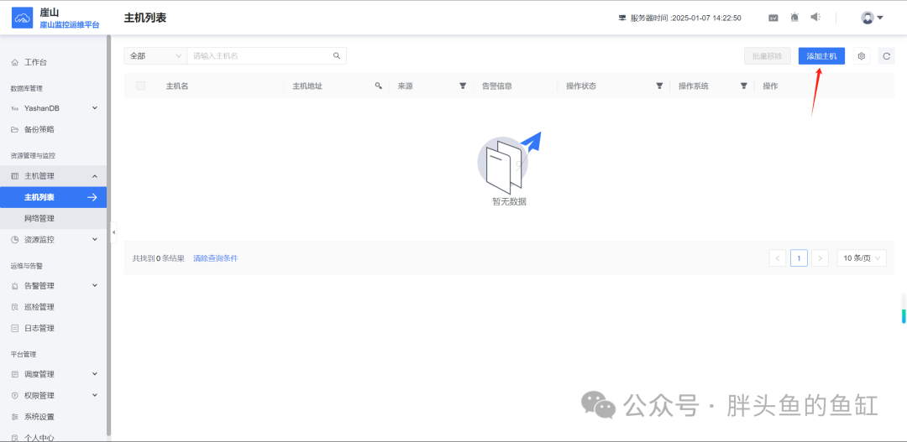This screenshot has width=907, height=442.
Task: Open the calendar icon in header
Action: [773, 18]
